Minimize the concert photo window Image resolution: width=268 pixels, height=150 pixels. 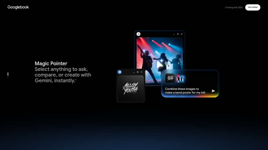coord(174,34)
